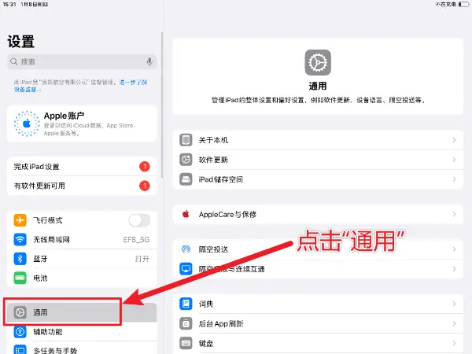Viewport: 472px width, 354px height.
Task: Select 通用 in the settings sidebar
Action: [82, 312]
